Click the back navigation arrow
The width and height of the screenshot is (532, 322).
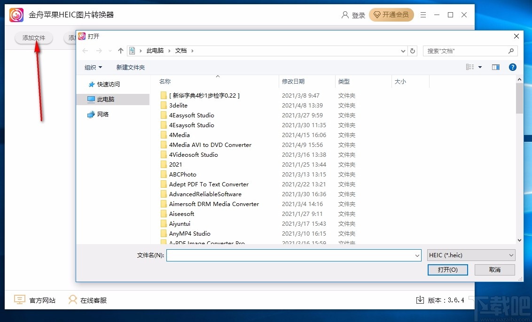click(x=85, y=51)
